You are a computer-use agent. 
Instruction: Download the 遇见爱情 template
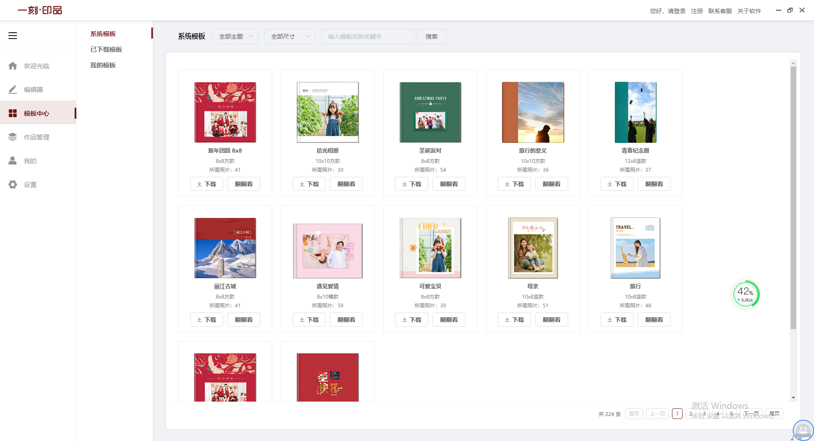pyautogui.click(x=309, y=320)
